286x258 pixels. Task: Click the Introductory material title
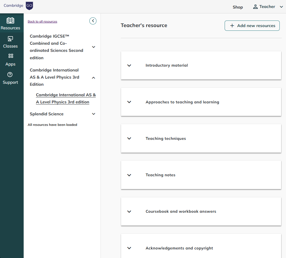click(166, 65)
